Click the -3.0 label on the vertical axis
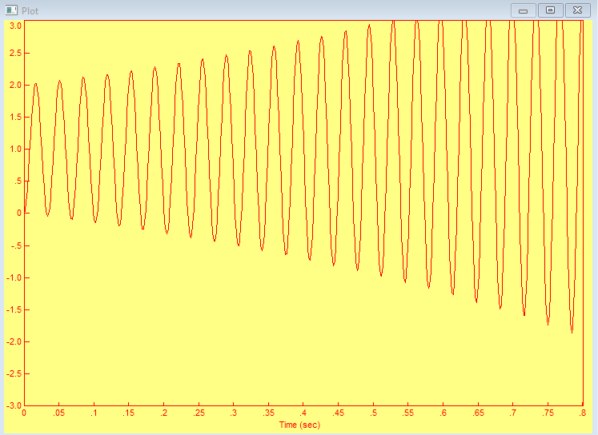This screenshot has height=435, width=598. [14, 405]
